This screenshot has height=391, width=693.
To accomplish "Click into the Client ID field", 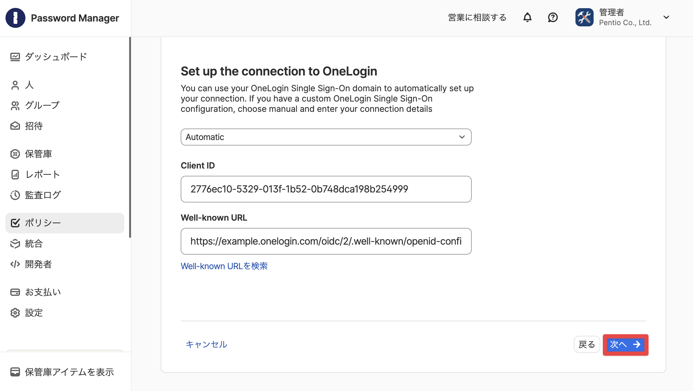I will (326, 189).
